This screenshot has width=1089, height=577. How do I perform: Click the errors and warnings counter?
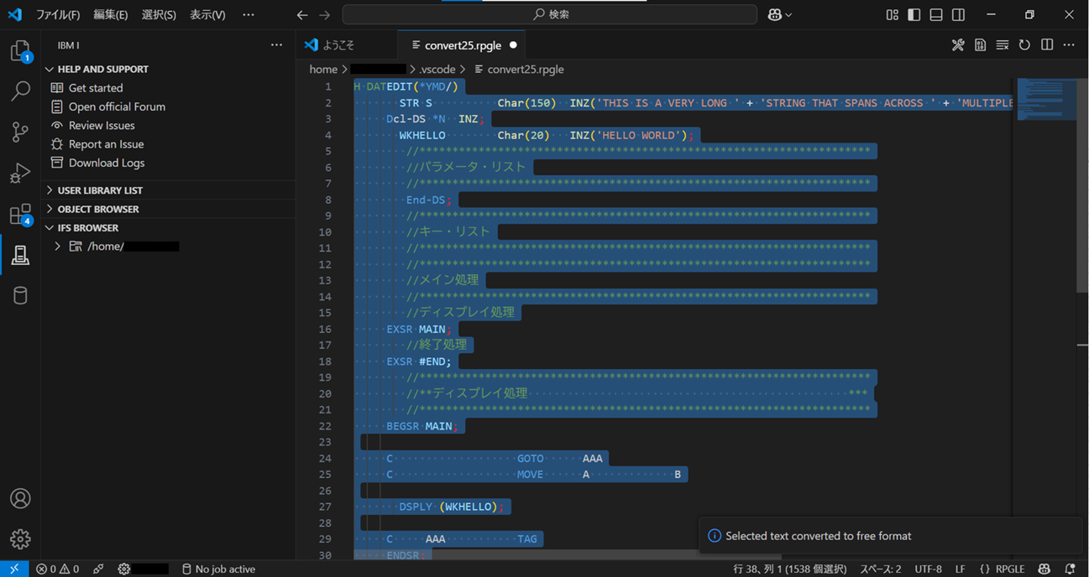click(58, 569)
